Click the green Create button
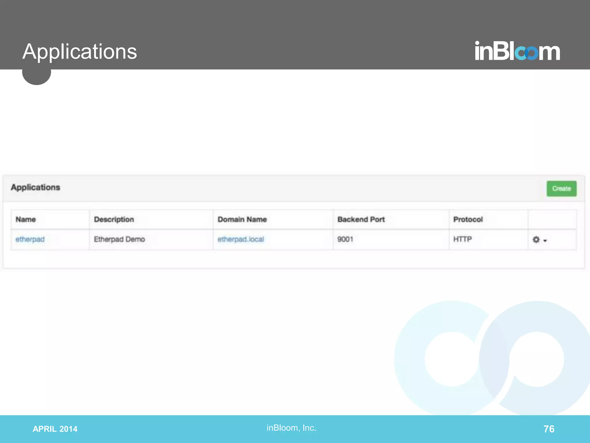The width and height of the screenshot is (590, 443). [x=561, y=189]
